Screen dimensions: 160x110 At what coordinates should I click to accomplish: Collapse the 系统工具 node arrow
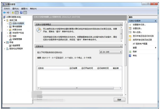(5, 20)
